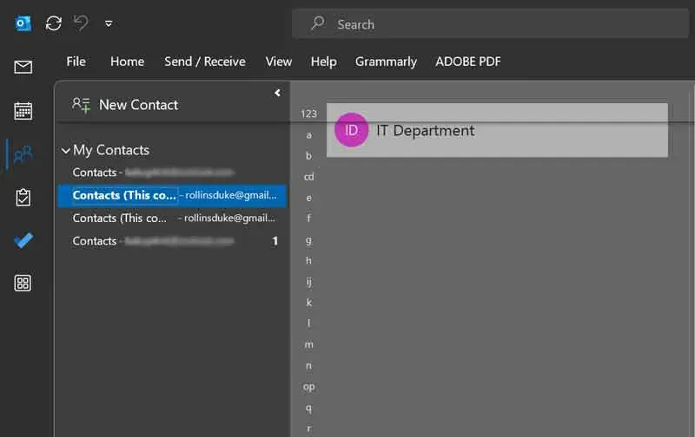This screenshot has height=437, width=695.
Task: Open the Mail view icon
Action: pyautogui.click(x=23, y=68)
